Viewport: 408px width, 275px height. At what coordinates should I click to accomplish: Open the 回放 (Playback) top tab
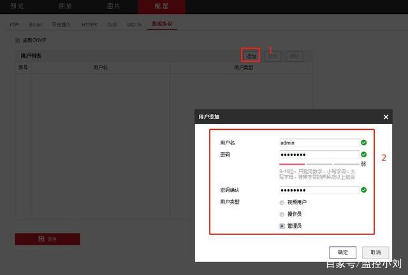point(65,6)
